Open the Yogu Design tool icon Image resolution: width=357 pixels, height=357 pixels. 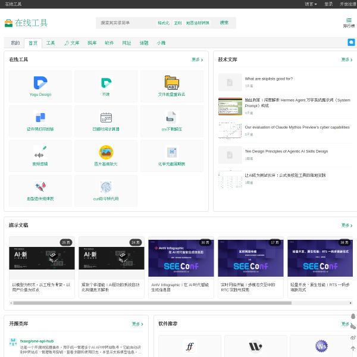click(40, 83)
